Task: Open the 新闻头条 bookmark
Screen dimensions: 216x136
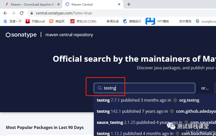Action: click(x=113, y=21)
